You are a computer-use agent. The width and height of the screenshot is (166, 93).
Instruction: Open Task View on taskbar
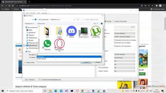[x=45, y=91]
